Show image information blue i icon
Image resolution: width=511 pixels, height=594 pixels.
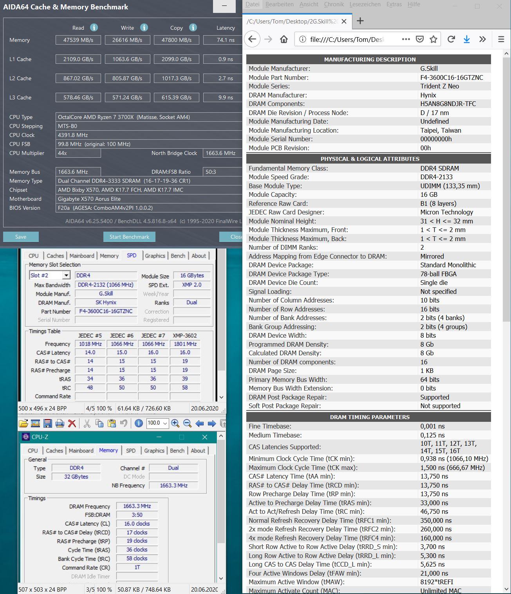coord(139,423)
